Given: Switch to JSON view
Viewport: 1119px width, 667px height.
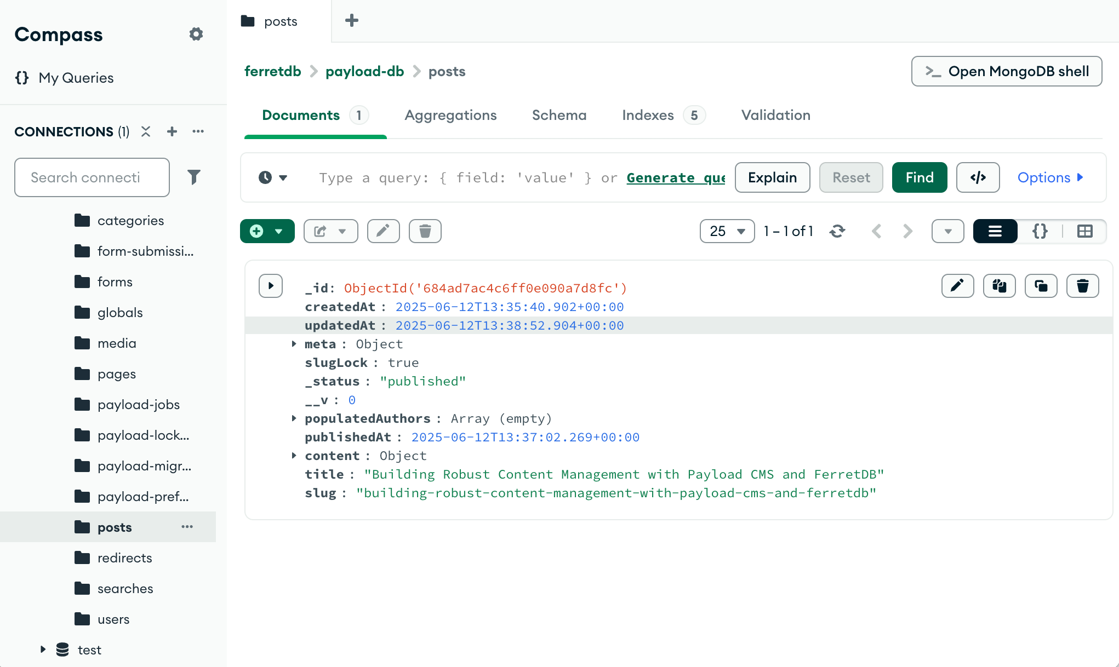Looking at the screenshot, I should tap(1040, 231).
